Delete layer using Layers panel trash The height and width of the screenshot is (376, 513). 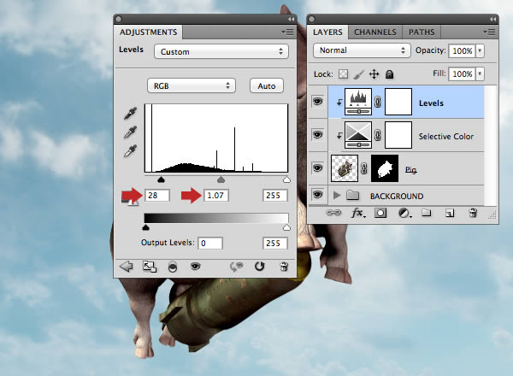pyautogui.click(x=473, y=213)
